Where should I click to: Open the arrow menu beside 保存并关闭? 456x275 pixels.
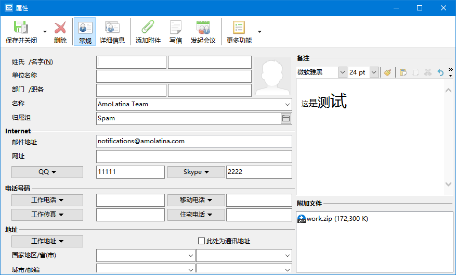[45, 31]
